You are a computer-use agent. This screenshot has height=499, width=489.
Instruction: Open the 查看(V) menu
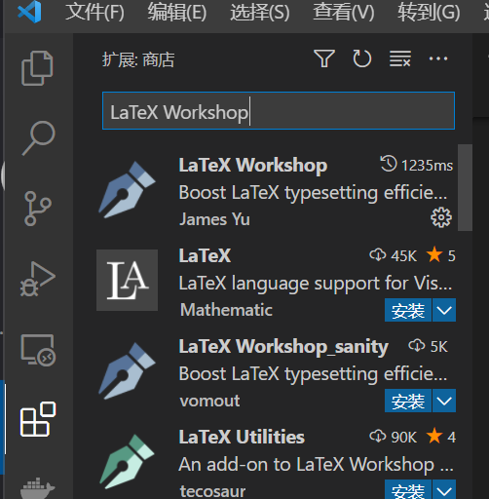tap(344, 13)
